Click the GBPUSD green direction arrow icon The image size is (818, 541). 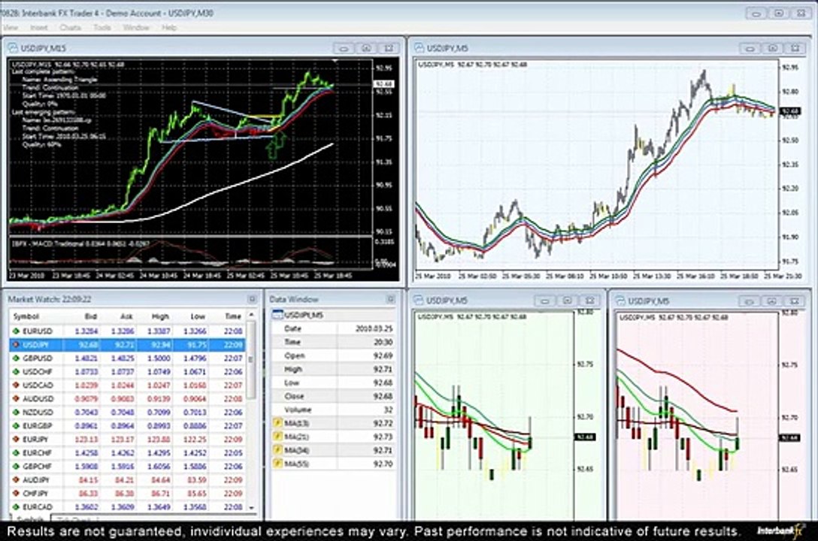click(x=17, y=358)
